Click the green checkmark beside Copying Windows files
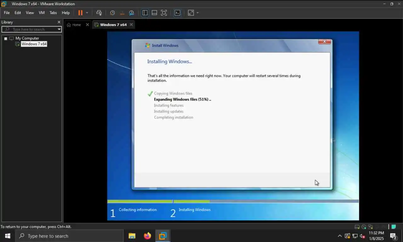This screenshot has height=242, width=403. click(150, 94)
